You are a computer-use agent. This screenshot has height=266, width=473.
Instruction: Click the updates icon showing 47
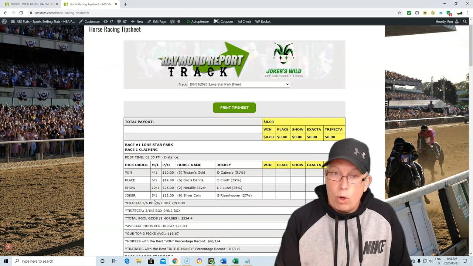click(108, 21)
